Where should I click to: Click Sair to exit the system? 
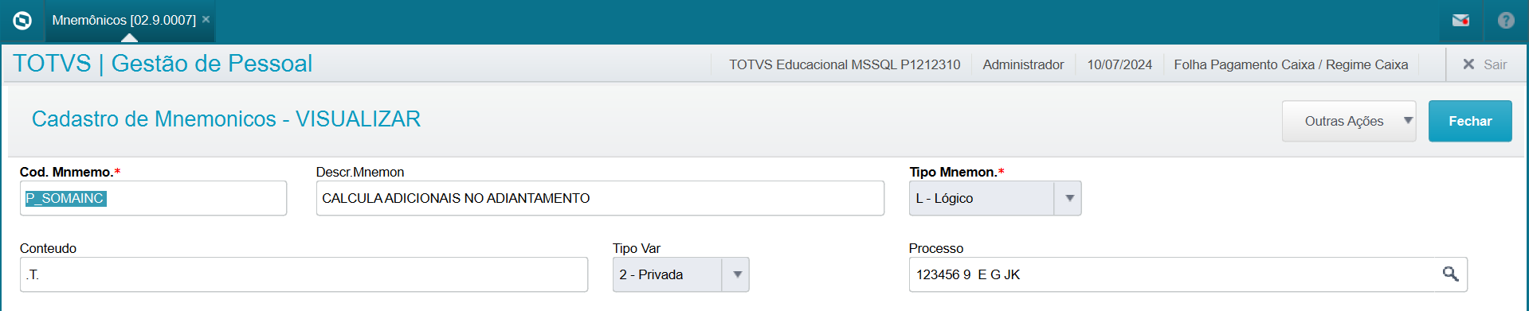pos(1484,64)
